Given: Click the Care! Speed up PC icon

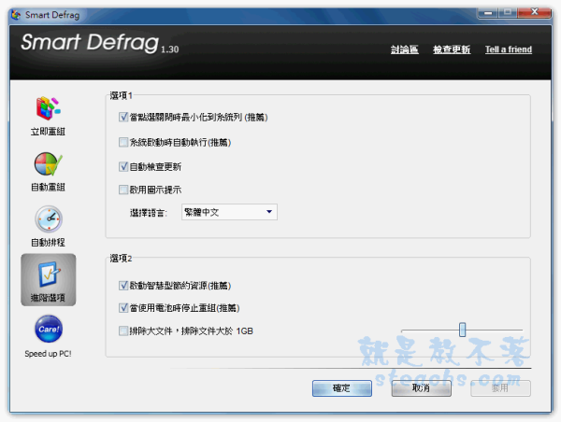Looking at the screenshot, I should tap(49, 329).
